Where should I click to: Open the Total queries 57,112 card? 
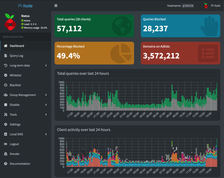click(x=94, y=26)
